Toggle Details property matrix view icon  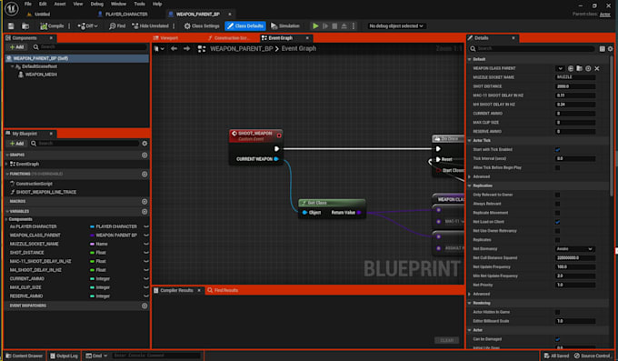click(603, 49)
